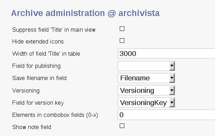Click the 'Elements in combobox fields (0-x)' label
Image resolution: width=215 pixels, height=136 pixels.
(x=55, y=115)
